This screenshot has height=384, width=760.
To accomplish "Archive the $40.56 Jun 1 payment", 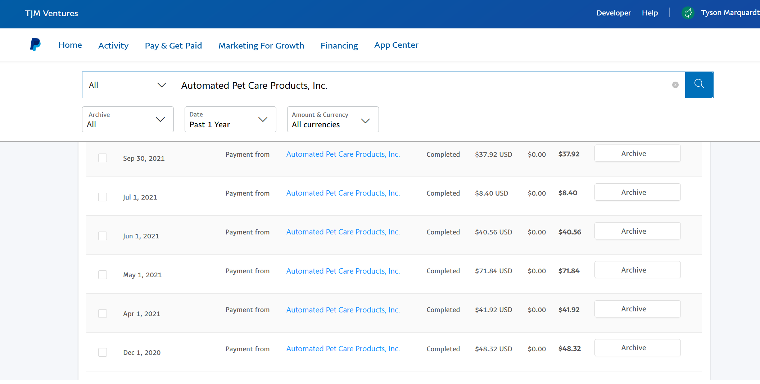I will [x=637, y=231].
